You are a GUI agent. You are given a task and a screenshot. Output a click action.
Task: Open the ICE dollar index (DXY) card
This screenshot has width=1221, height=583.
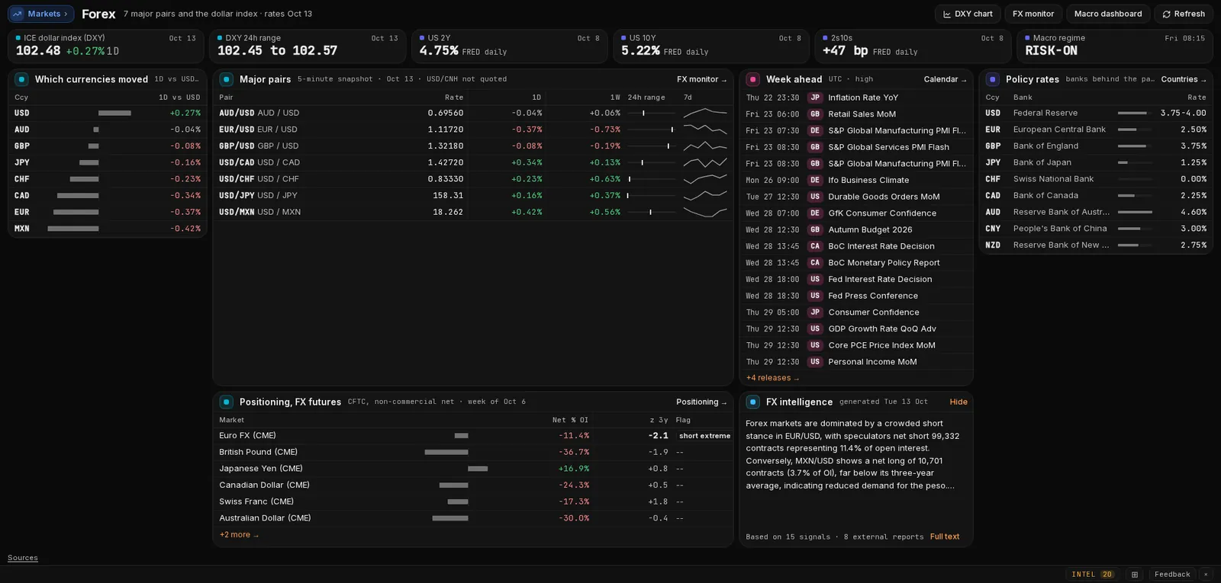tap(106, 46)
